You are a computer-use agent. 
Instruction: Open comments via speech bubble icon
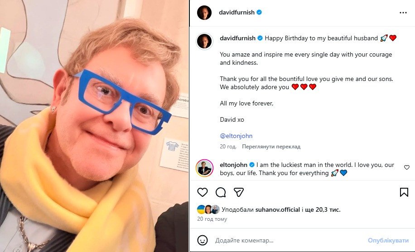[221, 192]
